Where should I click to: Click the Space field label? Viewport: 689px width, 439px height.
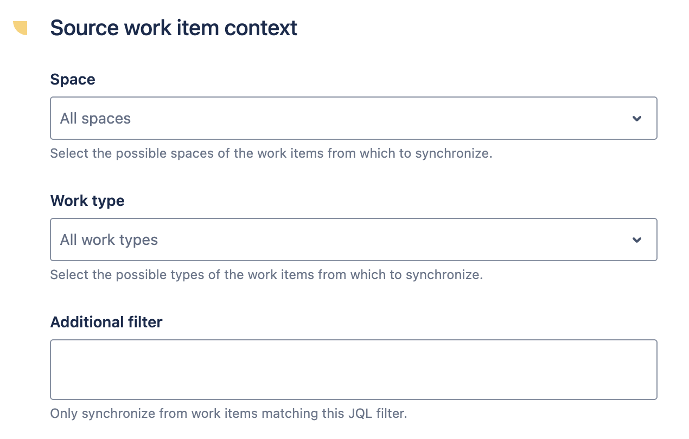(x=73, y=80)
